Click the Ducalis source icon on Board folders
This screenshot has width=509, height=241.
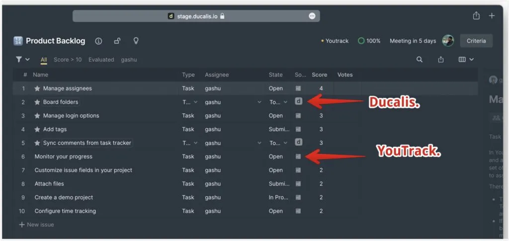point(298,102)
